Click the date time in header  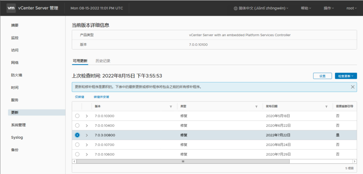point(97,8)
